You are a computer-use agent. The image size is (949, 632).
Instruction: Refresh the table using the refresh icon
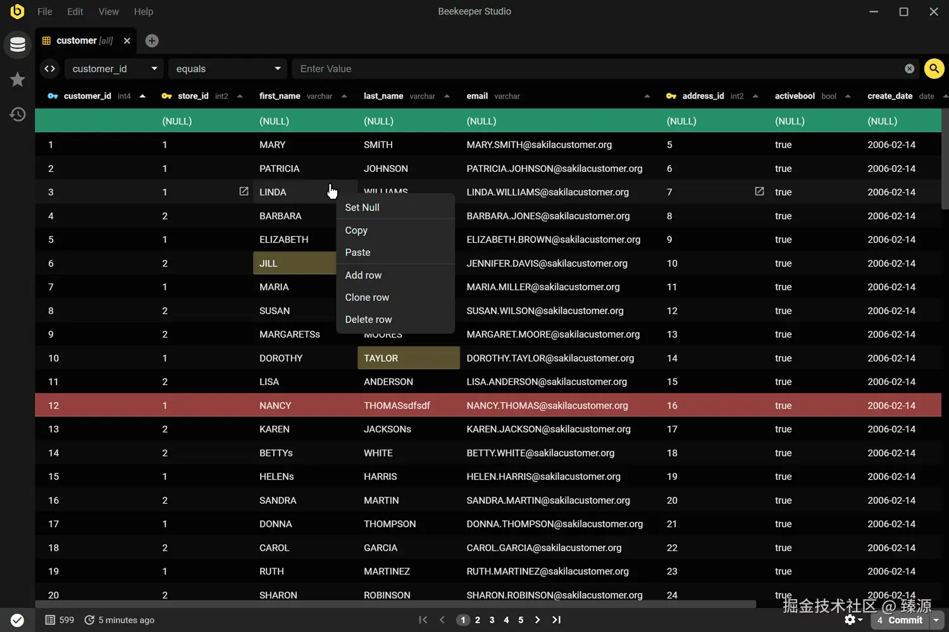click(x=90, y=620)
